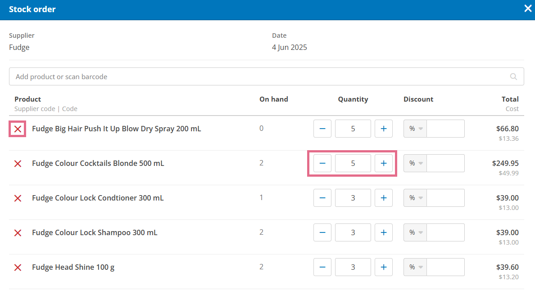Remove Fudge Head Shine from order
This screenshot has width=535, height=290.
pyautogui.click(x=18, y=268)
